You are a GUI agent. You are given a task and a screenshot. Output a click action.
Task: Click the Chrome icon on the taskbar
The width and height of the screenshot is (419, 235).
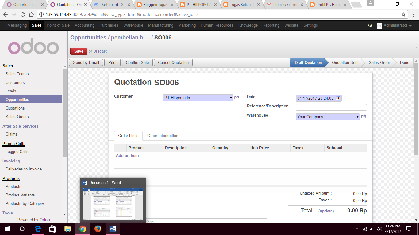[x=83, y=229]
